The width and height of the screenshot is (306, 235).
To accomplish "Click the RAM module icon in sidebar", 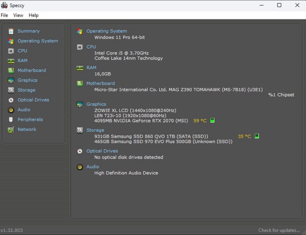I will click(x=11, y=61).
